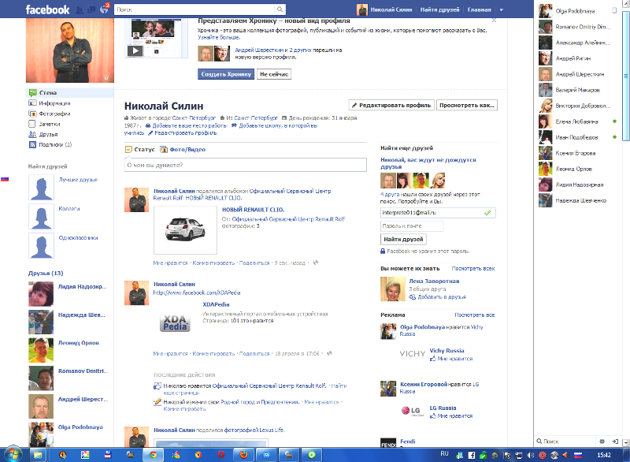Select the Статус composer tab
This screenshot has width=630, height=462.
140,150
